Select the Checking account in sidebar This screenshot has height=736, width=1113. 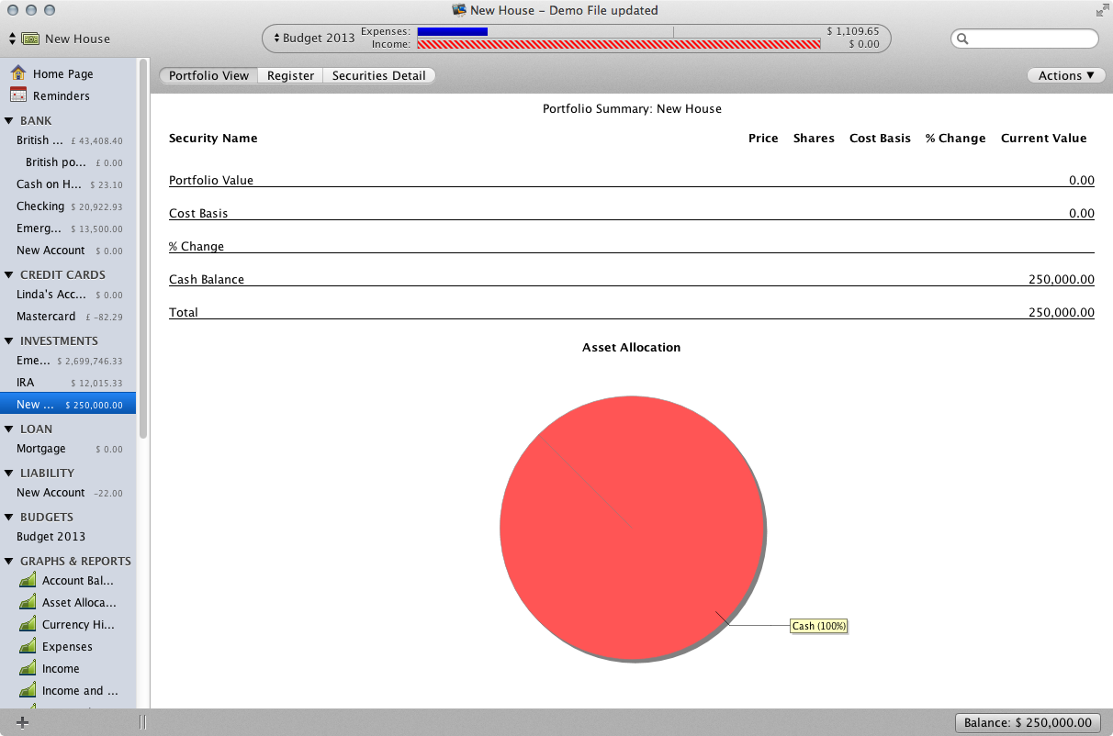pyautogui.click(x=40, y=206)
